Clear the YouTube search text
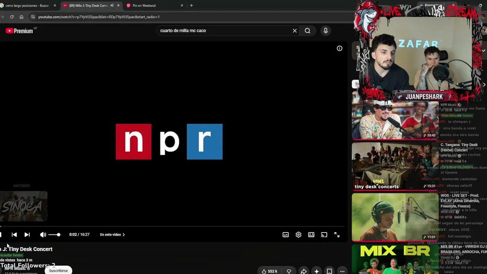487x274 pixels. [294, 31]
